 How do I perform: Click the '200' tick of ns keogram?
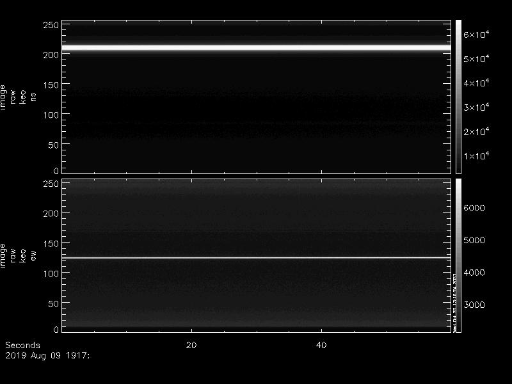[x=51, y=55]
